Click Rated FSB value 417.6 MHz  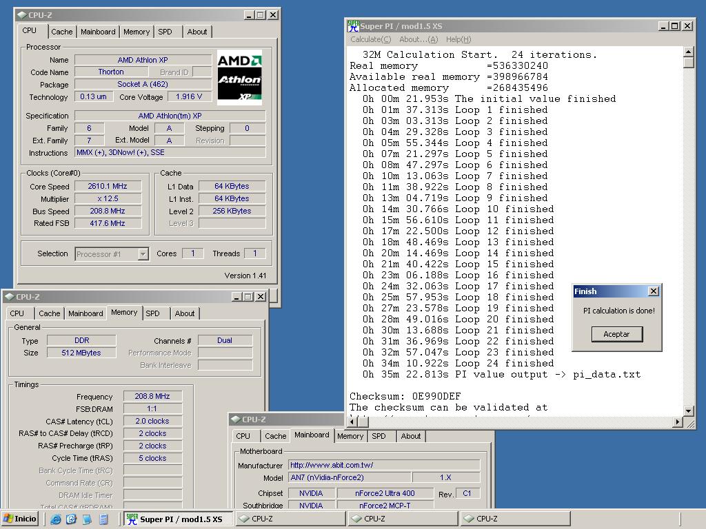pyautogui.click(x=108, y=223)
